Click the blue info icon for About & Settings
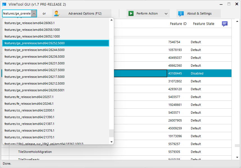Viewport: 241px width, 168px height. (x=181, y=14)
